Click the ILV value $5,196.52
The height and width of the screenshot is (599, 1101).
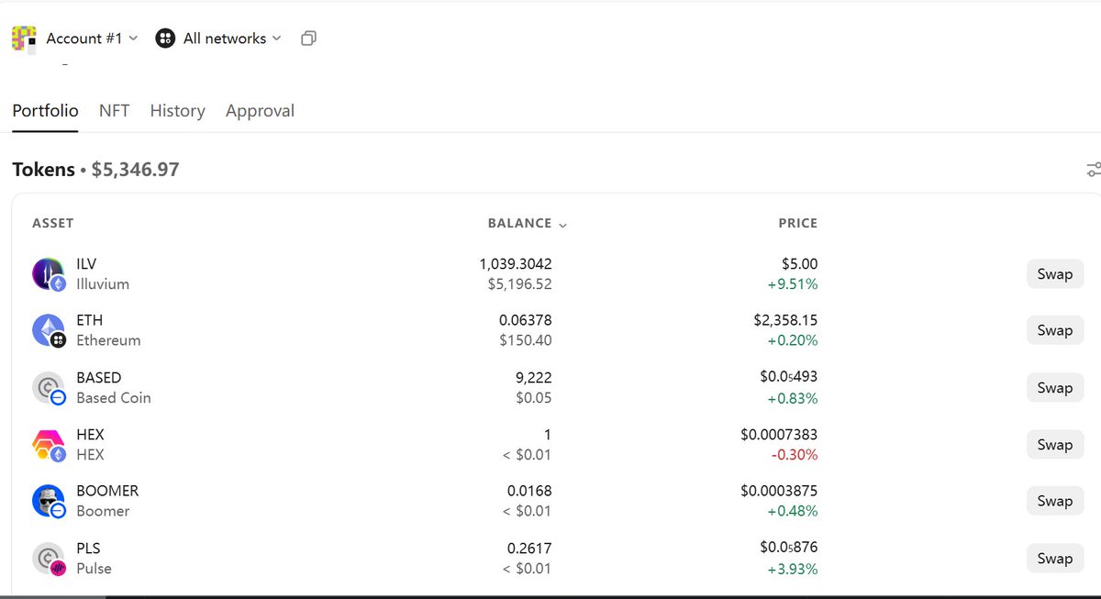(519, 284)
